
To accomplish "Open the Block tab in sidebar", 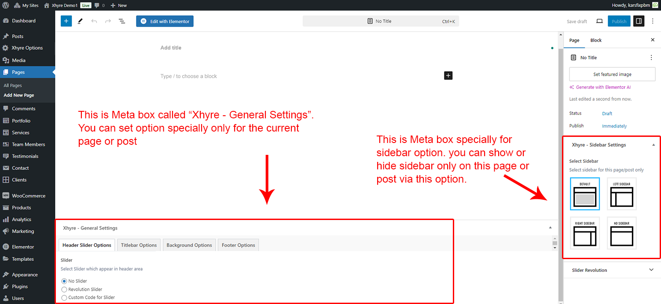I will point(596,40).
